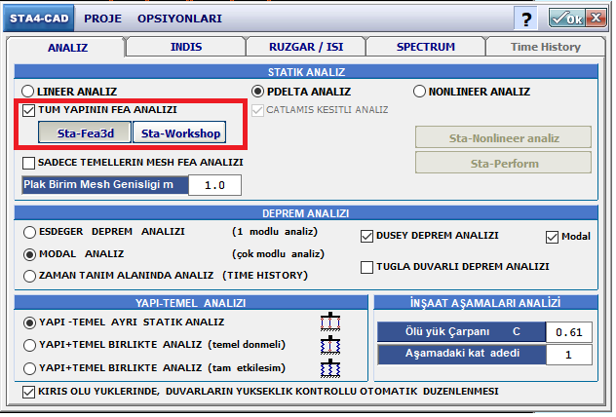
Task: Disable TUM YAPININ FEA ANALIZI checkbox
Action: (29, 111)
